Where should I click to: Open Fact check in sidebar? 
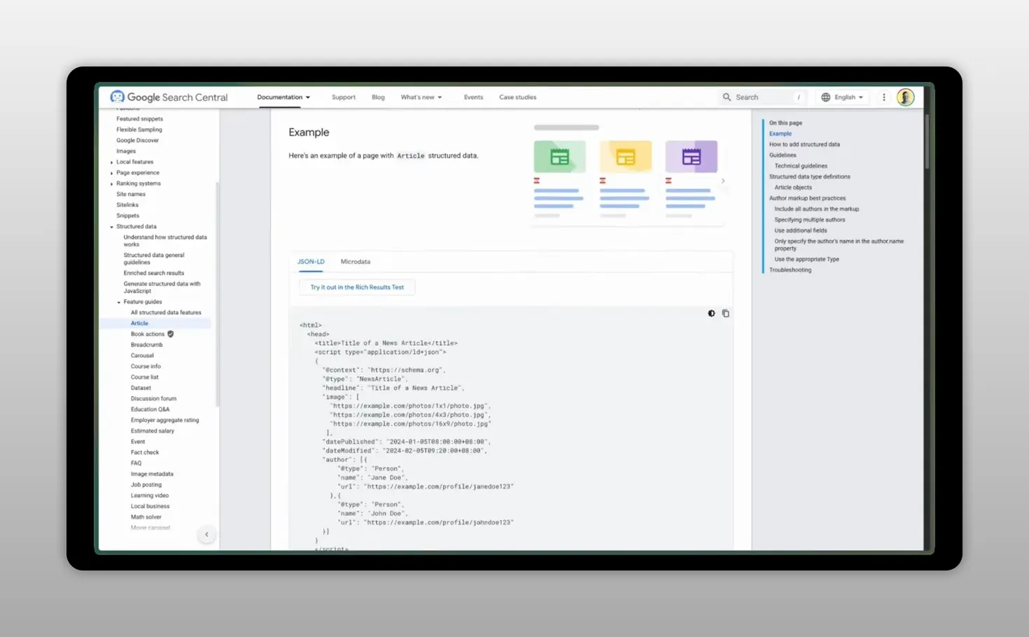coord(145,453)
